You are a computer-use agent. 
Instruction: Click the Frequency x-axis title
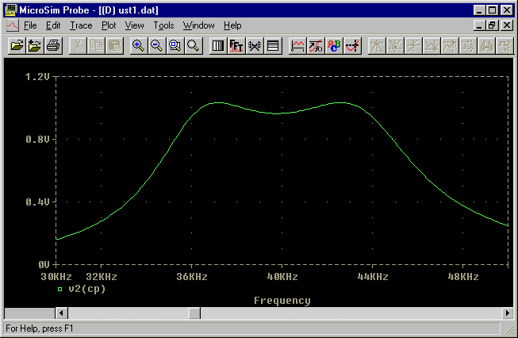tap(282, 301)
